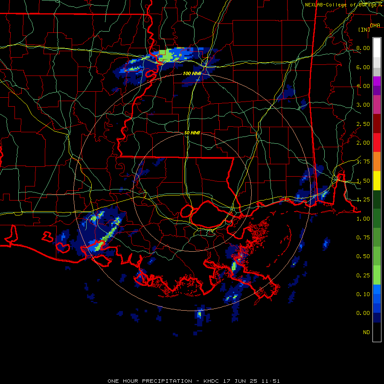Pick the darkest green legend swatch
Screen dimensions: 384x384
pyautogui.click(x=377, y=199)
